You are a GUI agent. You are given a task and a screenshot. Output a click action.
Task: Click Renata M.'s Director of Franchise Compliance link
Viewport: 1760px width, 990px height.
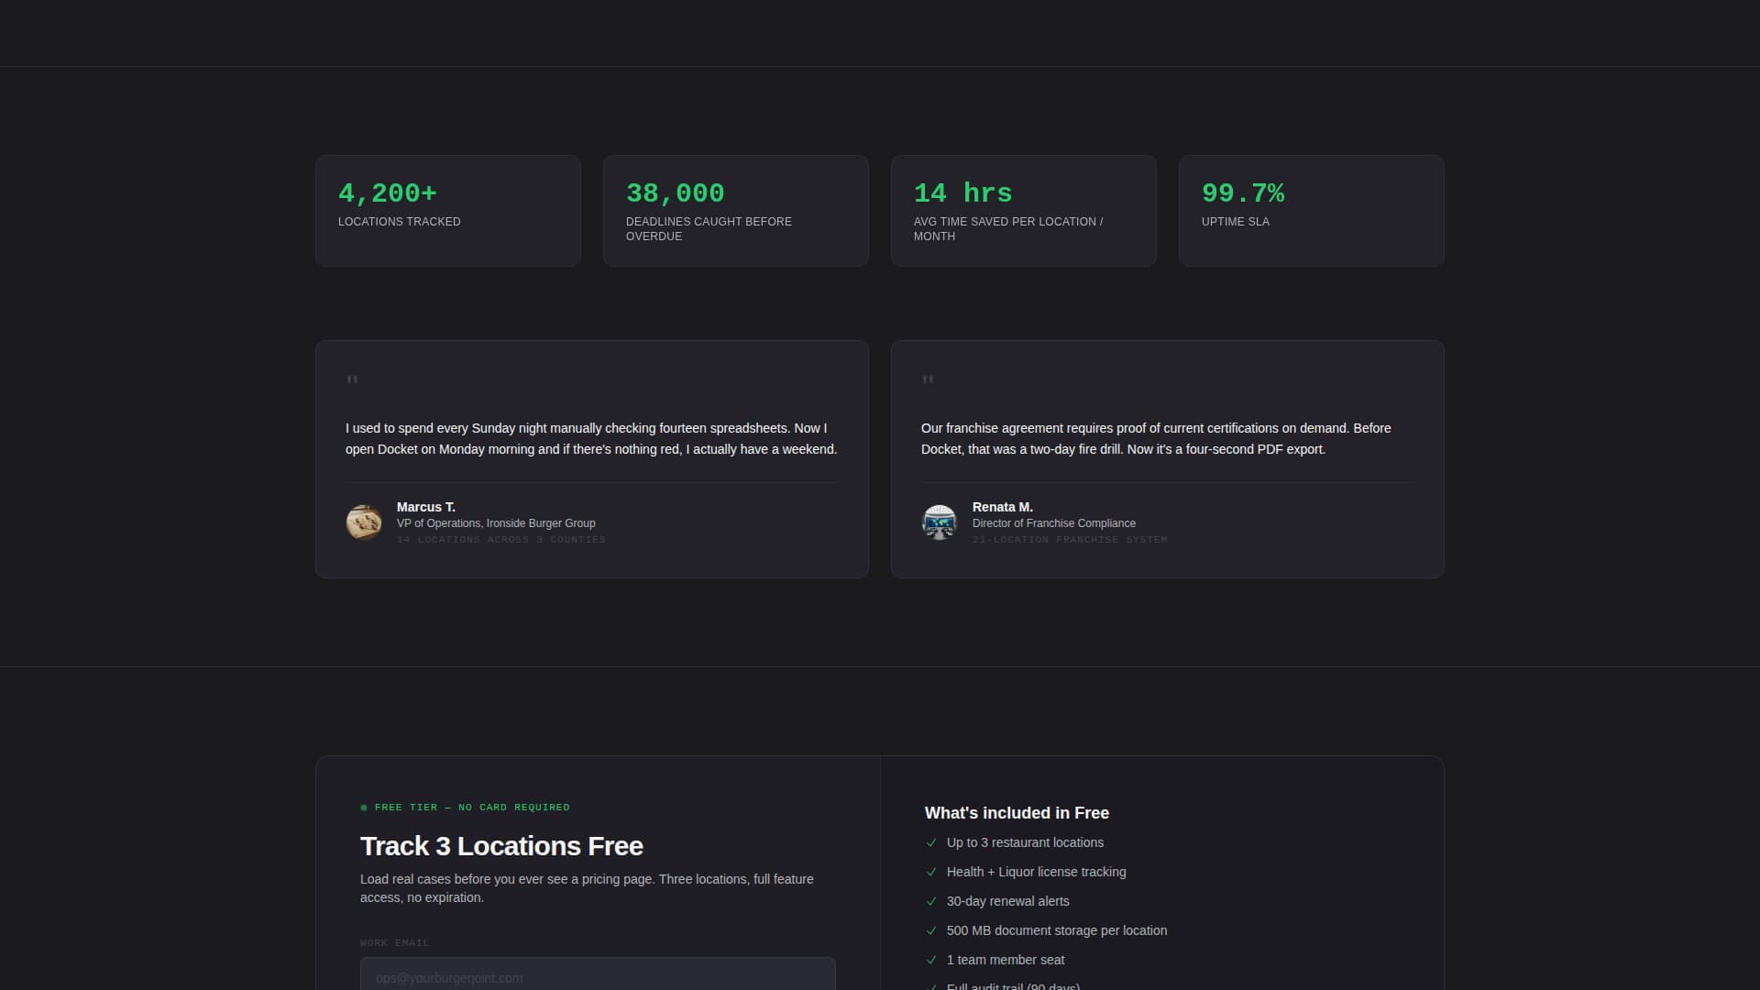click(1054, 523)
